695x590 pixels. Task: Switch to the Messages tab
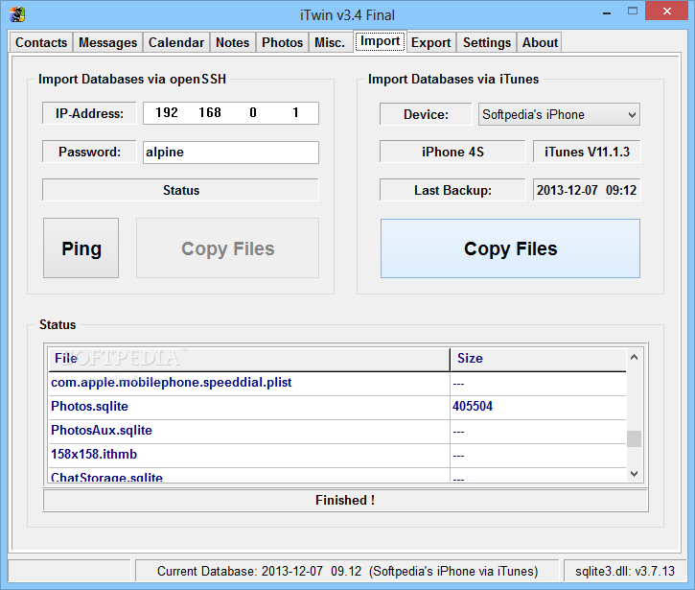[107, 42]
